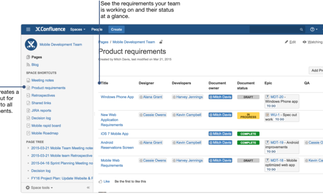Open 2015-04-16 Sprint Planning Meeting page

(62, 163)
